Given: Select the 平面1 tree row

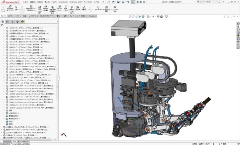Looking at the screenshot, I should pyautogui.click(x=9, y=121).
